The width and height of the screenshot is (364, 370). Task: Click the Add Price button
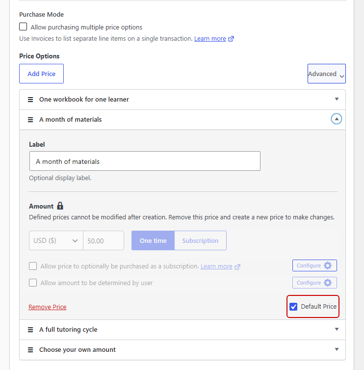(x=42, y=74)
